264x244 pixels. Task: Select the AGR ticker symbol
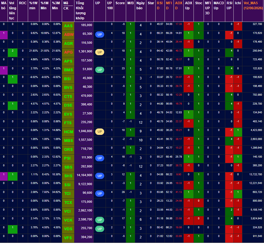68,43
